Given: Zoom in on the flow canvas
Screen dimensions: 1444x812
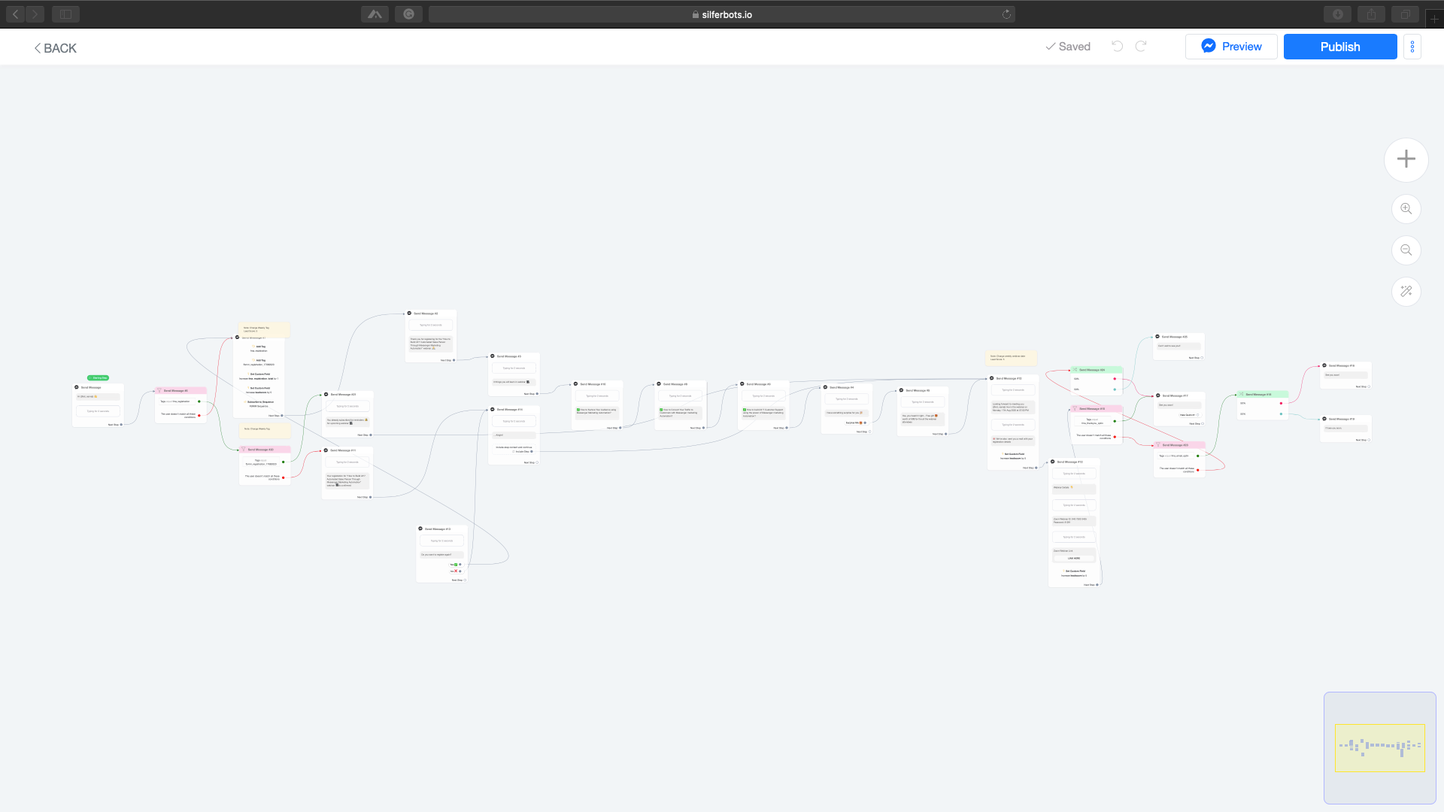Looking at the screenshot, I should pyautogui.click(x=1406, y=209).
